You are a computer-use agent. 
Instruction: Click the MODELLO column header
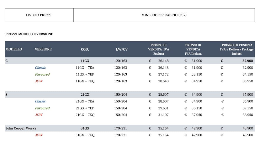(14, 49)
